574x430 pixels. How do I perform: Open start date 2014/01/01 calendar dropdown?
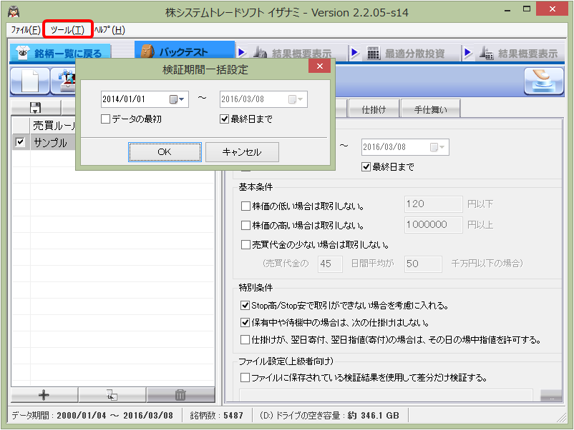click(x=177, y=99)
